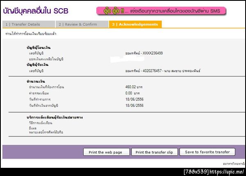Switch to the '2 | Review & Confirm' tab

[82, 24]
